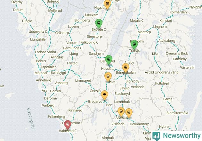Open the left yellow train marker at Alvesta
202x141 pixels.
(x=121, y=112)
